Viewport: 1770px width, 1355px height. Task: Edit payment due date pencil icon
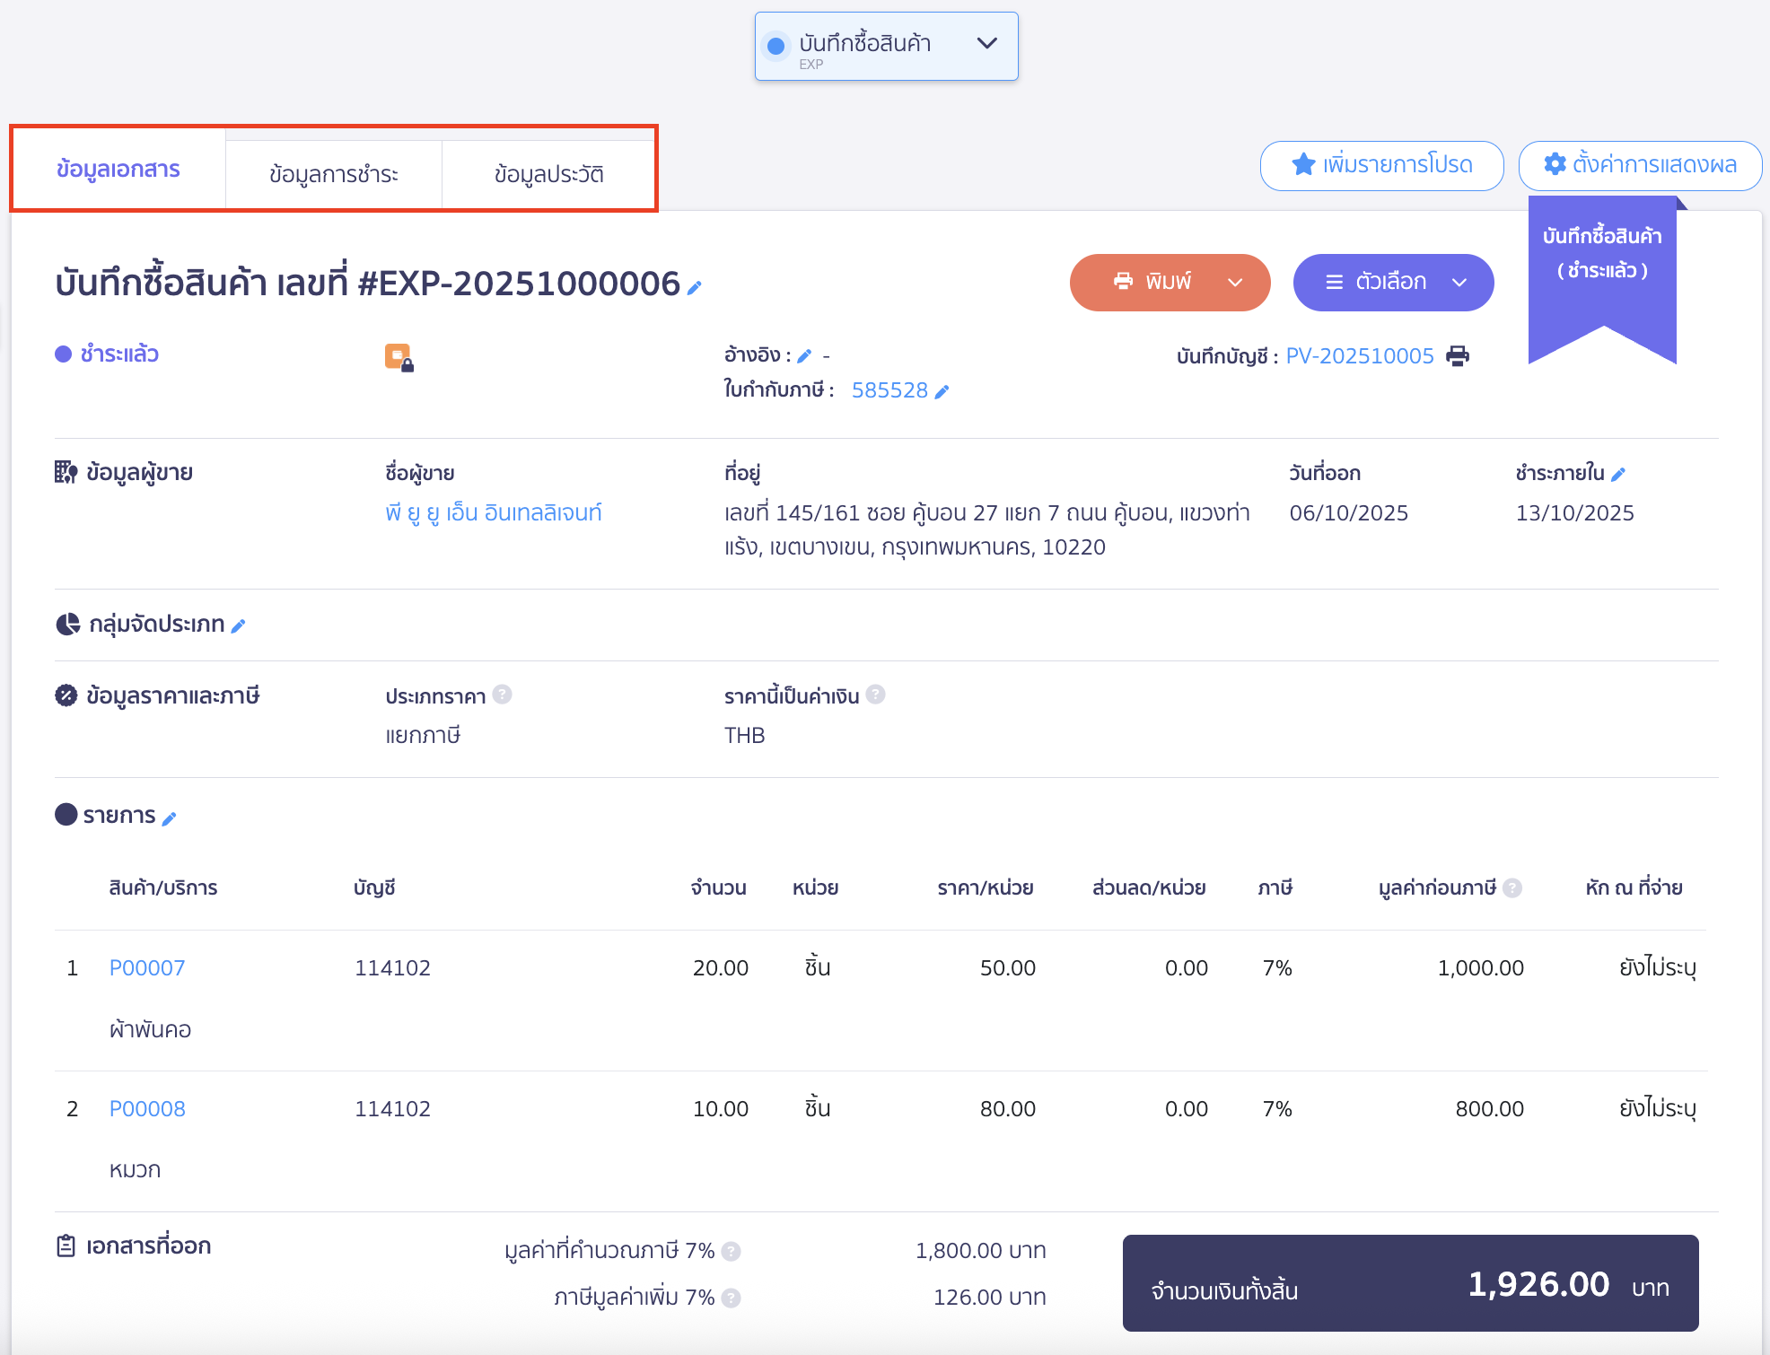pyautogui.click(x=1618, y=474)
